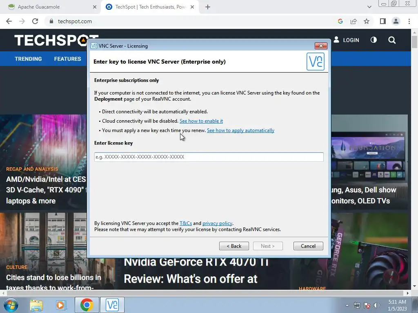This screenshot has height=313, width=418.
Task: Open 'See how to enable it' link
Action: point(201,121)
